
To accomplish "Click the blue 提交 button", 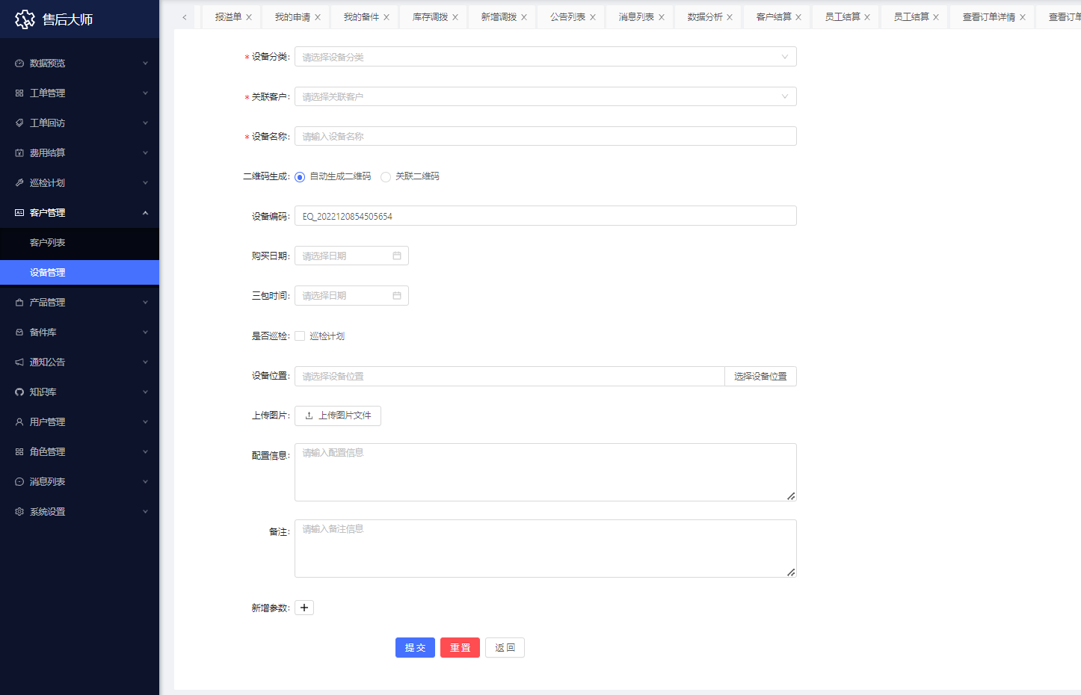I will pyautogui.click(x=415, y=648).
